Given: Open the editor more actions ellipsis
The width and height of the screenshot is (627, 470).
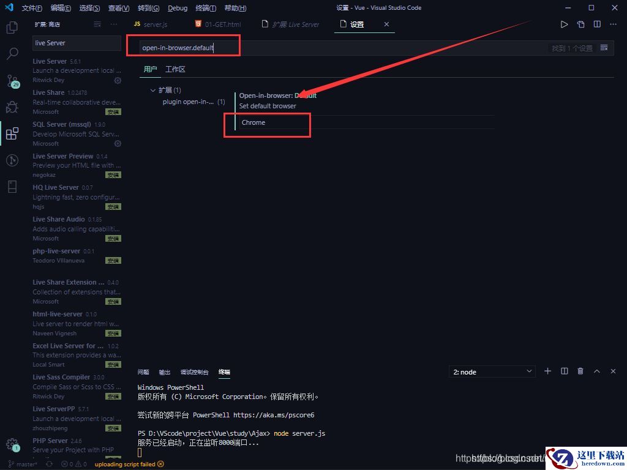Looking at the screenshot, I should coord(613,24).
